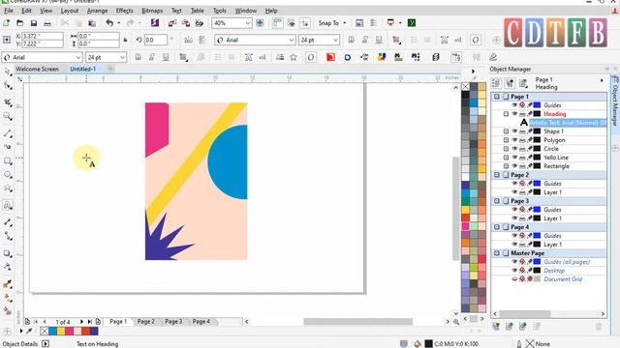Click New Layer button in Object Manager
Image resolution: width=620 pixels, height=348 pixels.
tap(496, 327)
